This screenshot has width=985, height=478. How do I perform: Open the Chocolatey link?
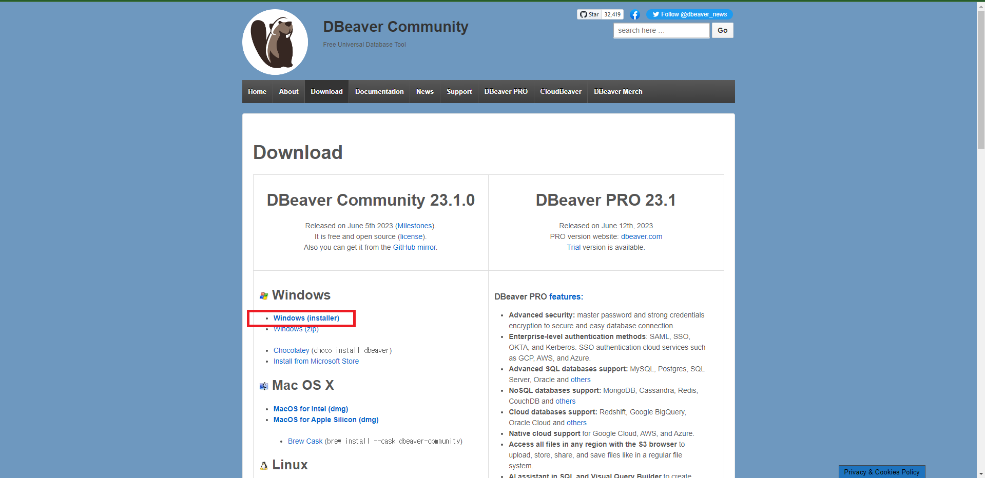click(x=292, y=350)
